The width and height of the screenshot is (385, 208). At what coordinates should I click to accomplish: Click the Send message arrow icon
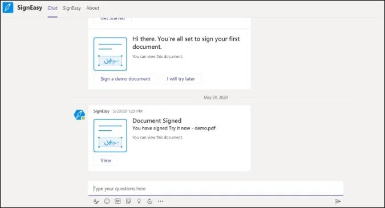[338, 201]
